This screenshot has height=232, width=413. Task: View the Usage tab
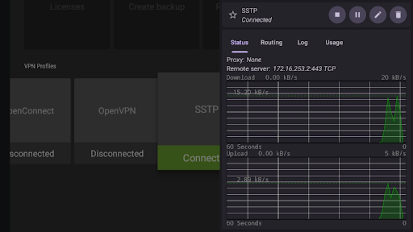(334, 43)
